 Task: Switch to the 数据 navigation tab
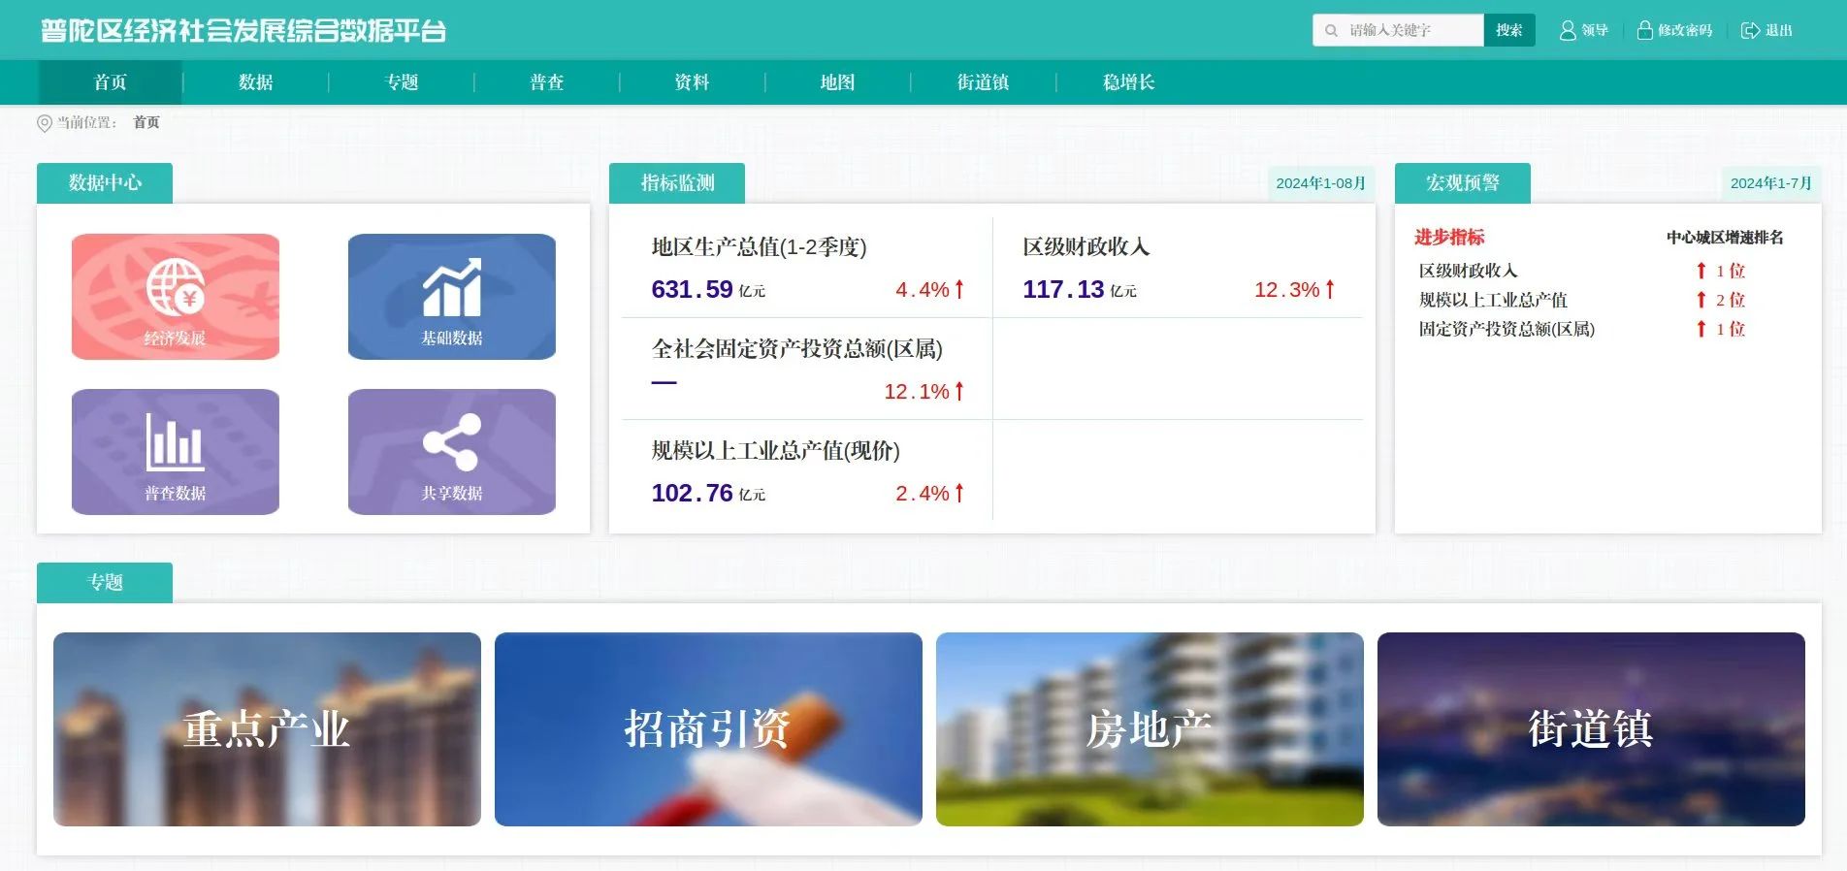coord(256,82)
